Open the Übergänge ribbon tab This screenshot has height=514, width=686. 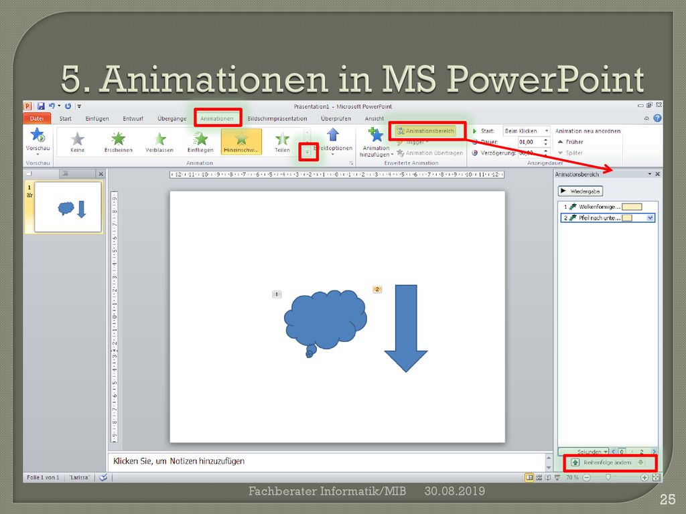tap(172, 118)
